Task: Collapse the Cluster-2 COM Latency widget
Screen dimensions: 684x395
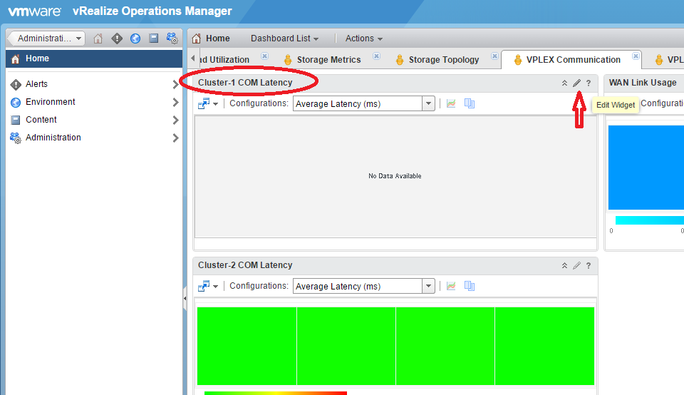Action: click(564, 265)
